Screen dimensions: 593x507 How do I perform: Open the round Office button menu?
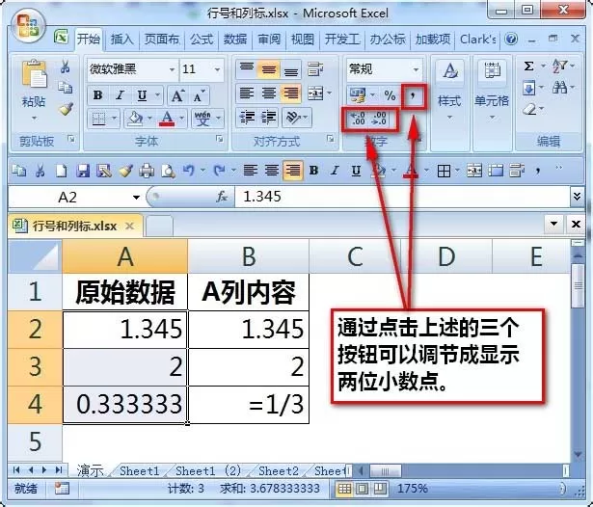(27, 26)
